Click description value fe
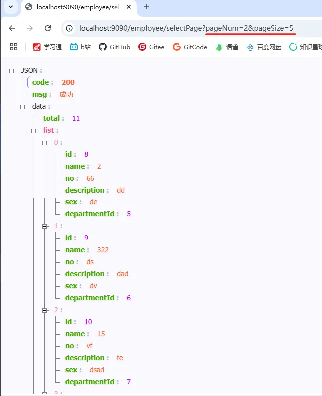Image resolution: width=322 pixels, height=396 pixels. 120,358
